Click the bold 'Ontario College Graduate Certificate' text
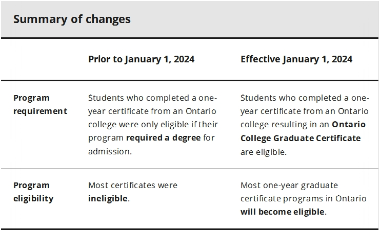380x231 pixels. coord(303,131)
